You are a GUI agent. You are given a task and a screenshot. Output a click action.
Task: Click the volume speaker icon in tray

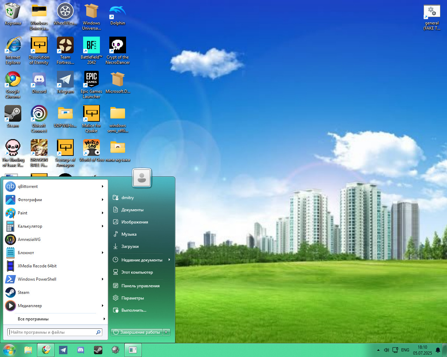(386, 350)
